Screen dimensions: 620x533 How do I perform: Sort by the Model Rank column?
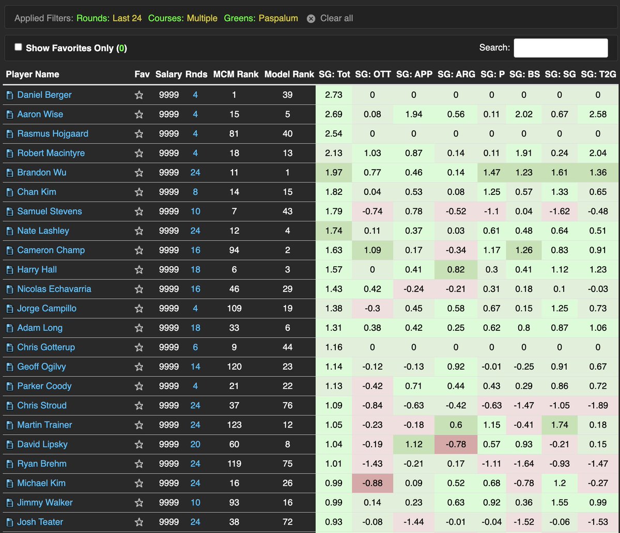pyautogui.click(x=289, y=74)
